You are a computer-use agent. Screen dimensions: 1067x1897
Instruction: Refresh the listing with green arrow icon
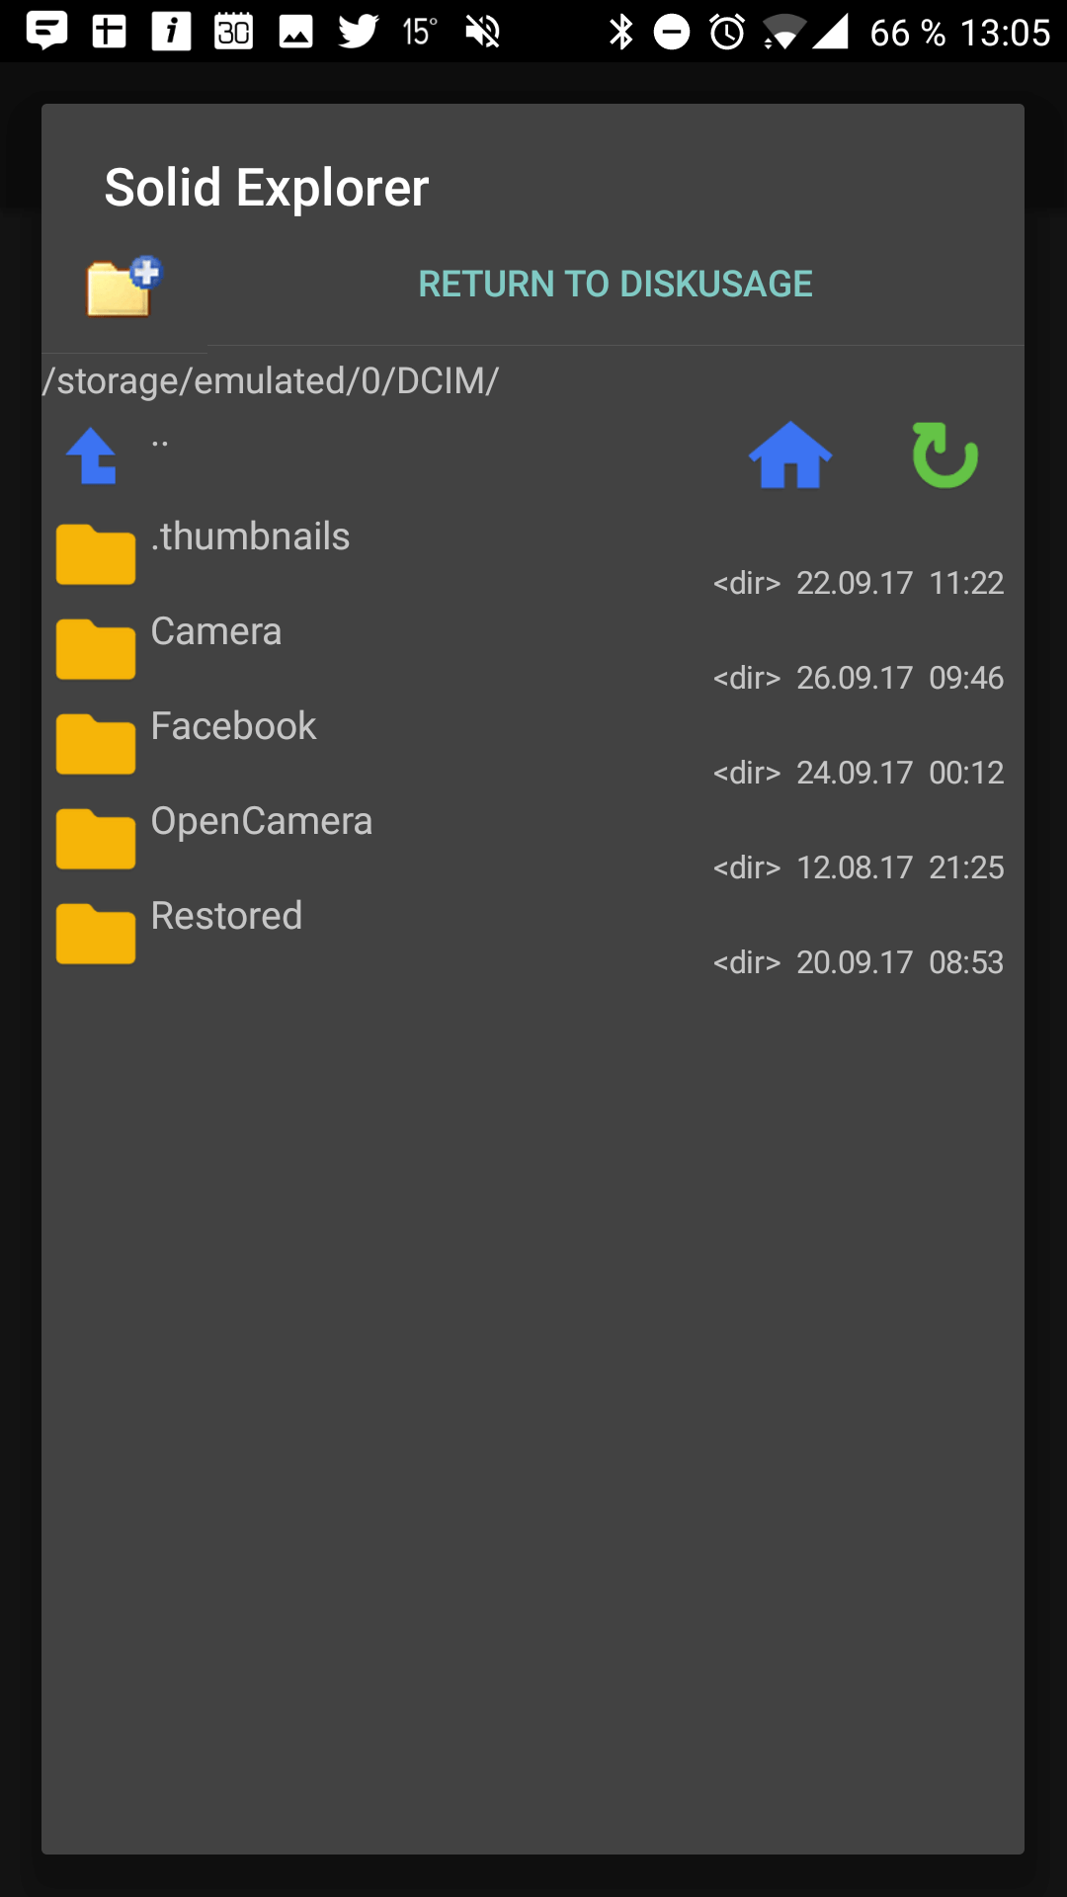(x=944, y=454)
